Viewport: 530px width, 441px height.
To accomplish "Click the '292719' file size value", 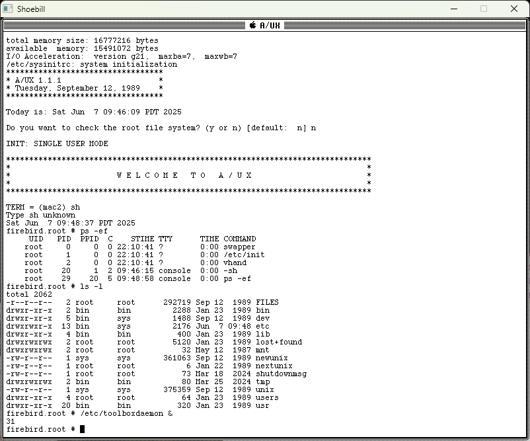I will pos(177,303).
